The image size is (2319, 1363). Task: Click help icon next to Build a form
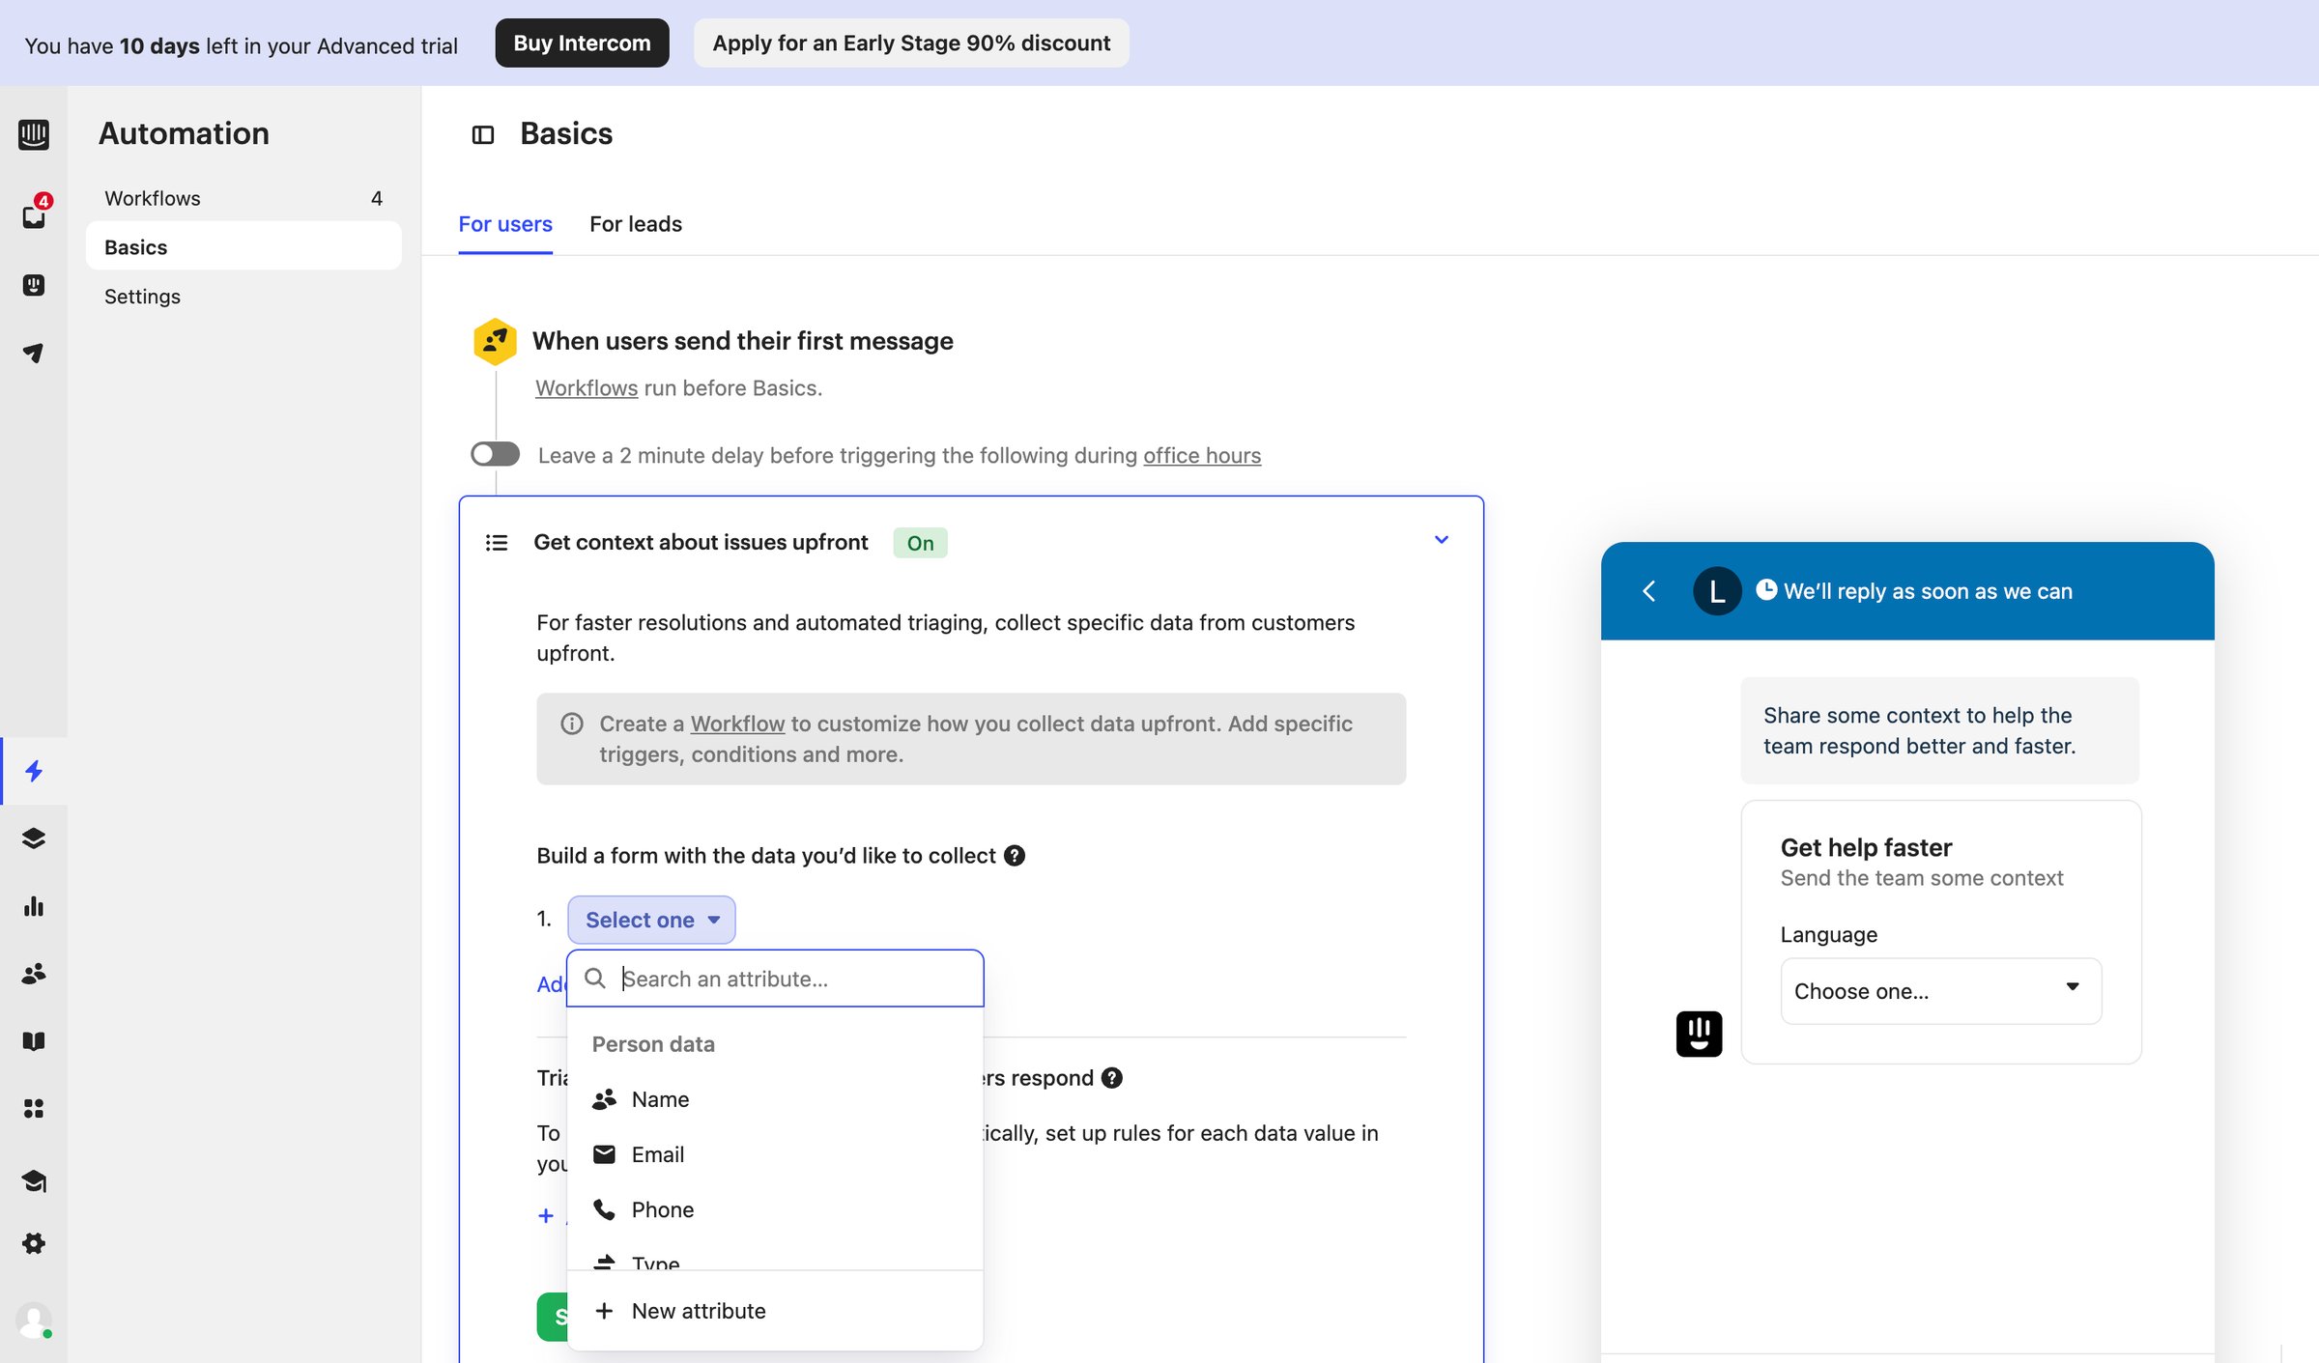1015,856
